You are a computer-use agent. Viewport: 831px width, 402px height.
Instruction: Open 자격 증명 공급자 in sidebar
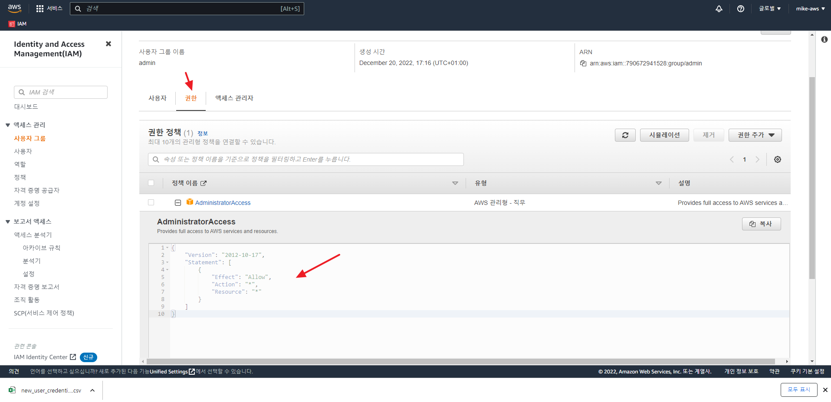pos(37,190)
